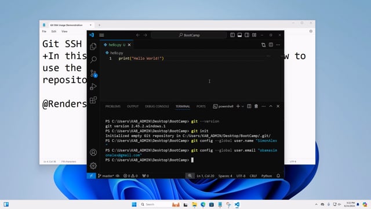The height and width of the screenshot is (209, 371).
Task: Open the editor More Actions ellipsis
Action: 278,45
